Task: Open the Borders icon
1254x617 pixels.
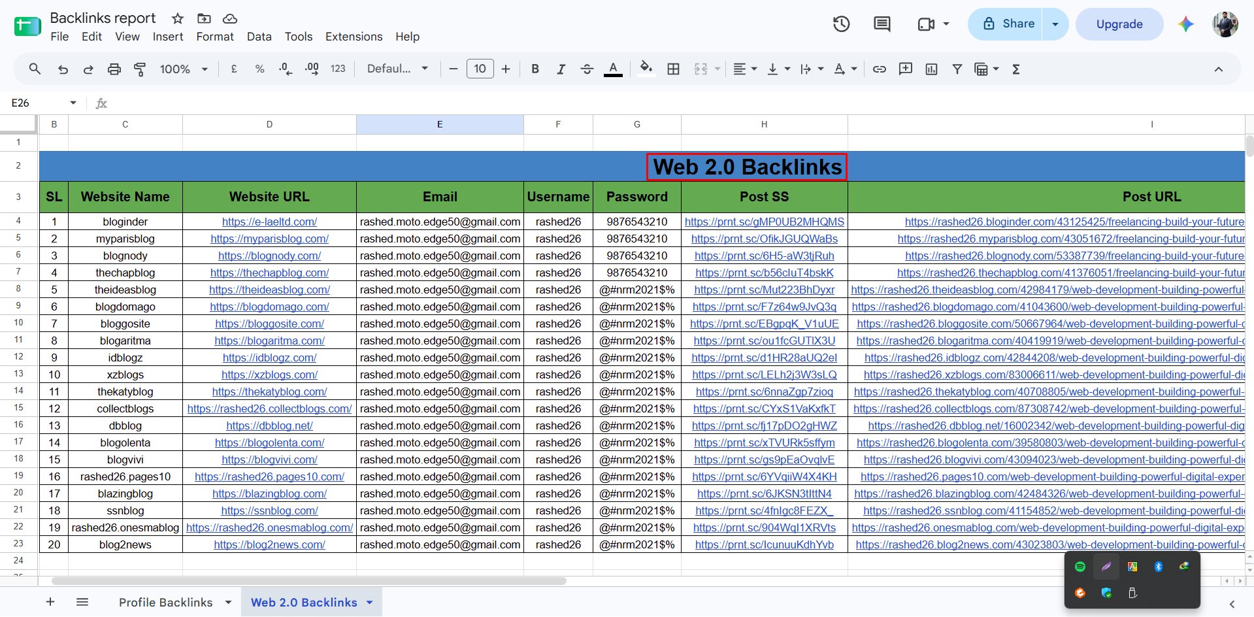Action: (x=674, y=69)
